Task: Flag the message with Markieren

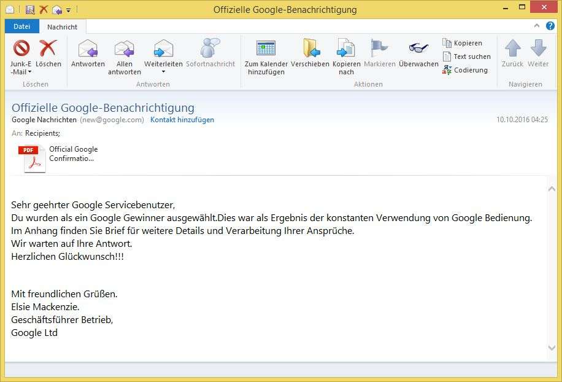Action: click(x=380, y=53)
